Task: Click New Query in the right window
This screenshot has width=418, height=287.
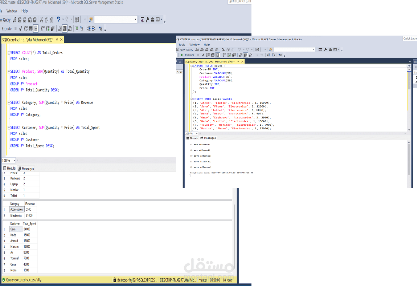Action: point(185,50)
